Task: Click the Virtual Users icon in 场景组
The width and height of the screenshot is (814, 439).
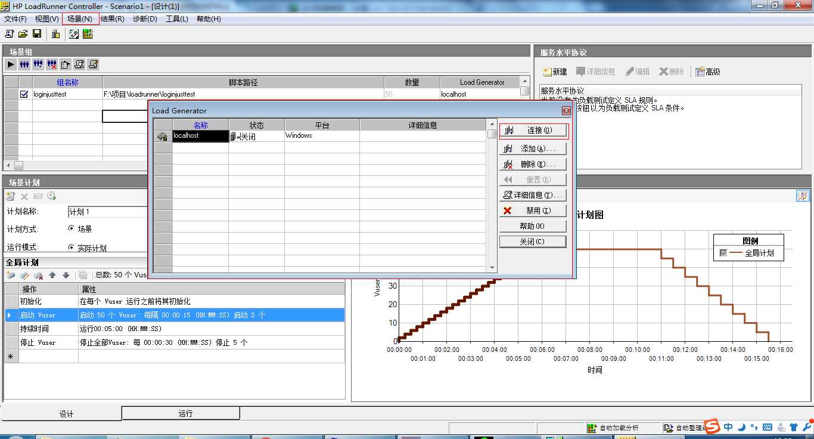Action: point(24,64)
